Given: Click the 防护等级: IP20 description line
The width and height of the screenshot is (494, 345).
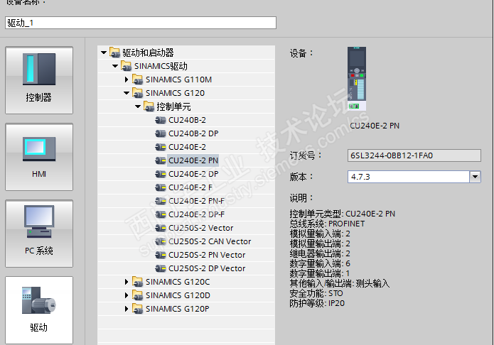Looking at the screenshot, I should pos(317,303).
